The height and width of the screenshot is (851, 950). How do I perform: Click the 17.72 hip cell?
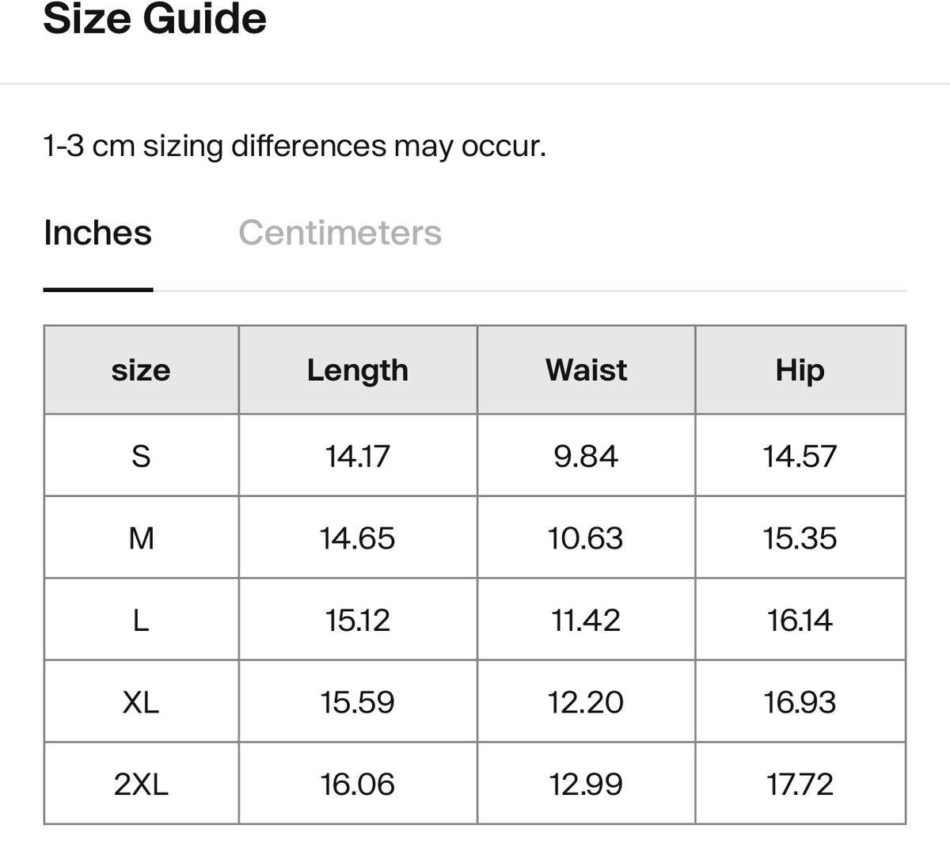coord(800,784)
